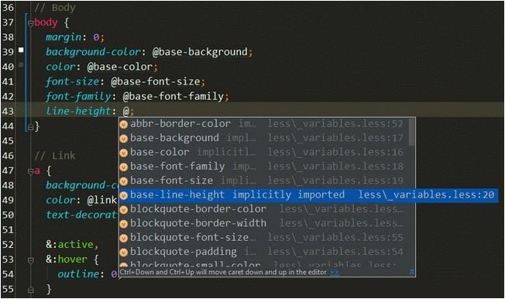
Task: Click the @base-color variable on line 40
Action: (119, 67)
